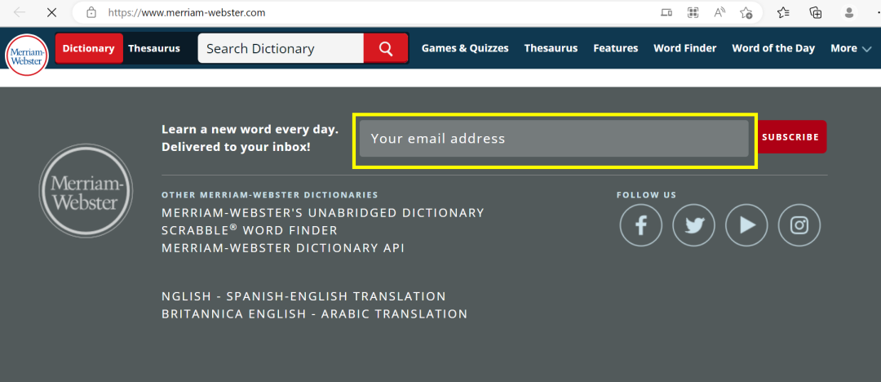Click the red SUBSCRIBE button

[x=790, y=136]
